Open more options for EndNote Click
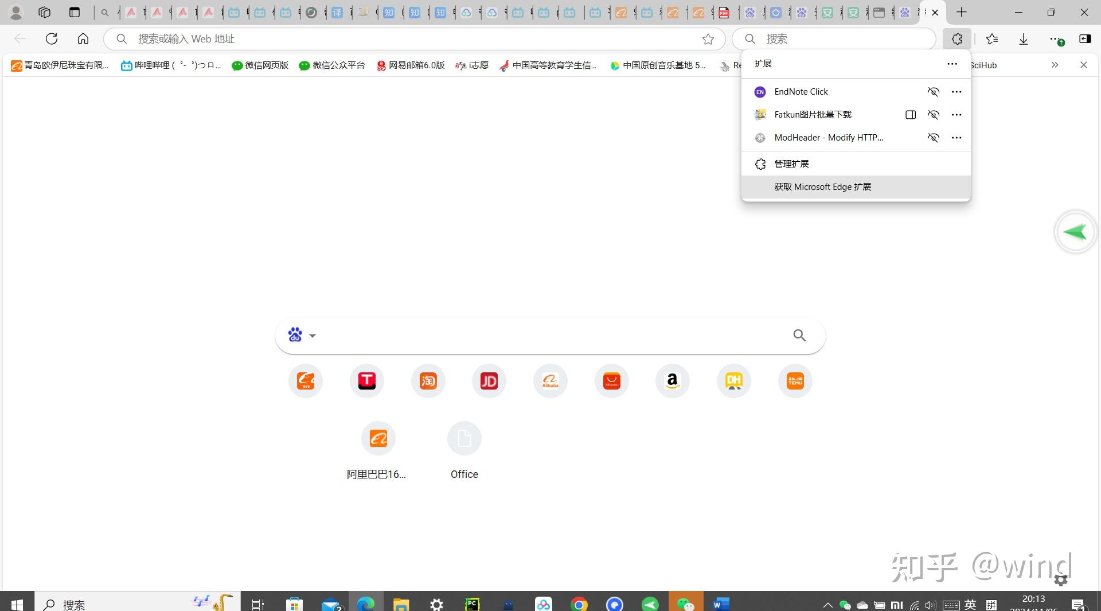Image resolution: width=1101 pixels, height=611 pixels. 956,92
